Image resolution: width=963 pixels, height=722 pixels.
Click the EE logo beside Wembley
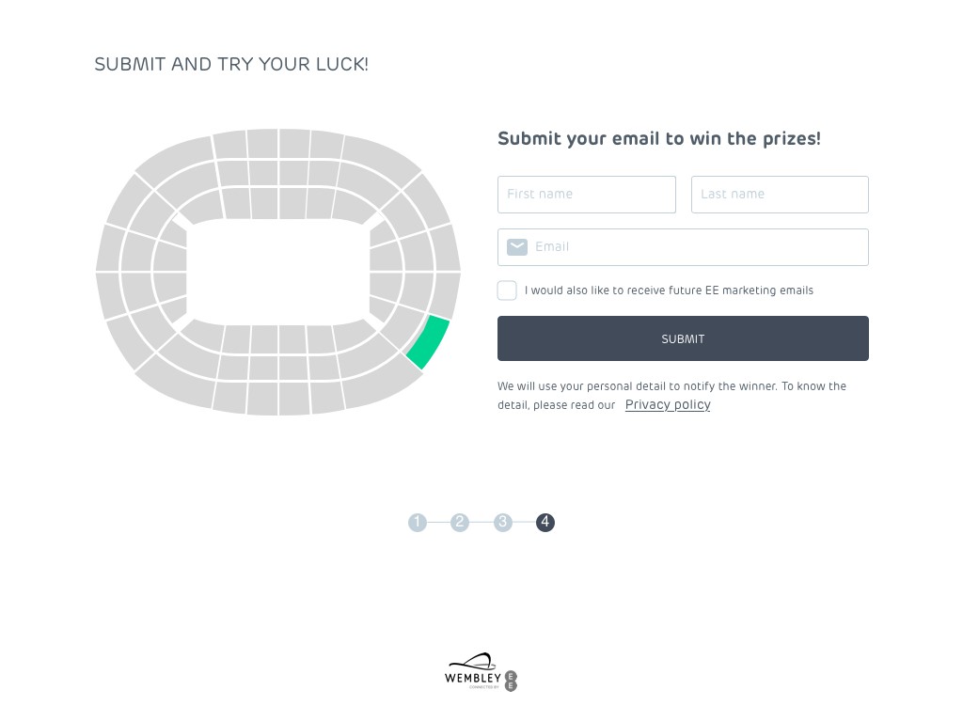coord(512,681)
